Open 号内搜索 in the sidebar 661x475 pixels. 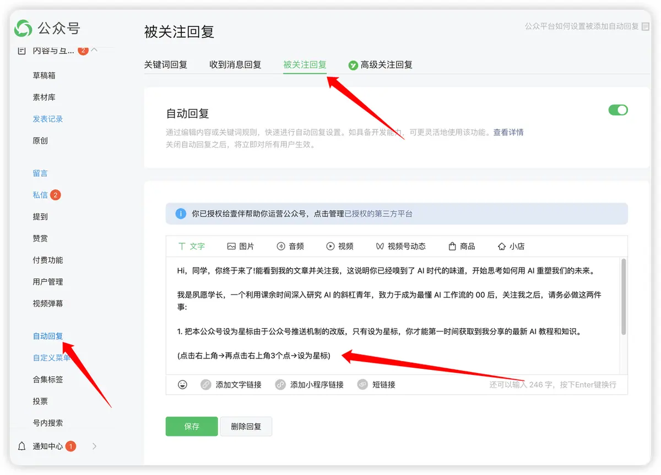pos(48,423)
